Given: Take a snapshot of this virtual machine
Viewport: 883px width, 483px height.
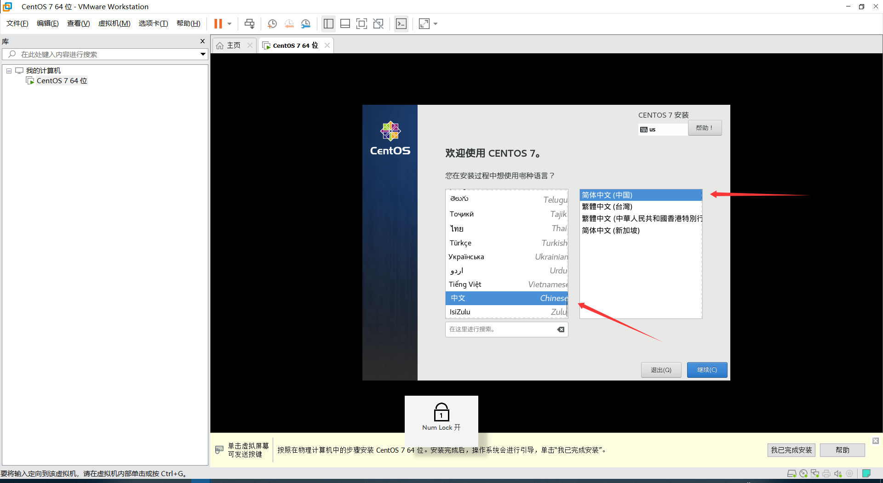Looking at the screenshot, I should point(272,23).
